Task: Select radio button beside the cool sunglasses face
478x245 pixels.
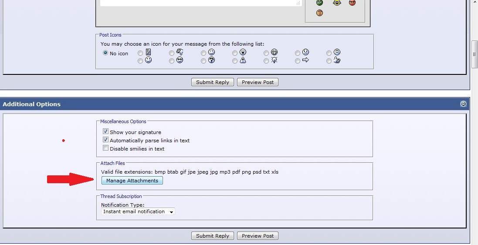Action: pos(172,61)
